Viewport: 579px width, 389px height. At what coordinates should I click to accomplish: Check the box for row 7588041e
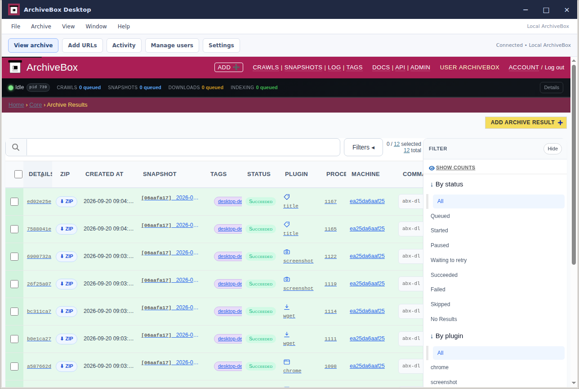[x=14, y=229]
